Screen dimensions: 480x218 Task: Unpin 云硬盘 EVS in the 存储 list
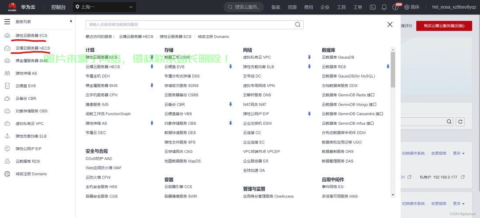(x=231, y=67)
